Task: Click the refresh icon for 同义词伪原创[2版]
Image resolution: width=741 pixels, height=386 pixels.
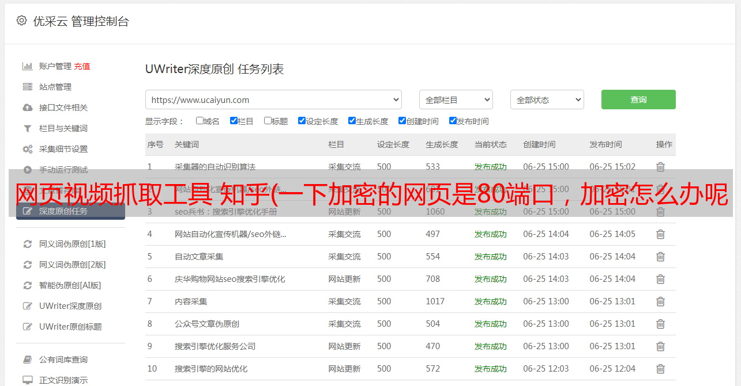Action: pos(27,265)
